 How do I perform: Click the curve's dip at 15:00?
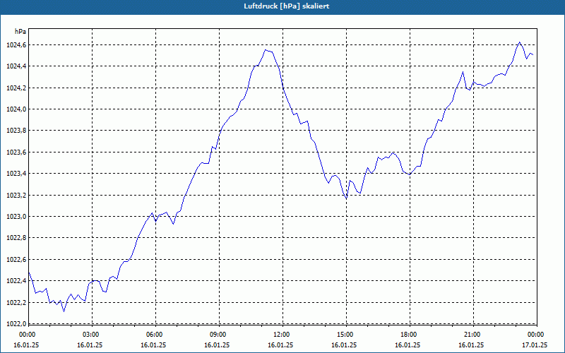(346, 198)
